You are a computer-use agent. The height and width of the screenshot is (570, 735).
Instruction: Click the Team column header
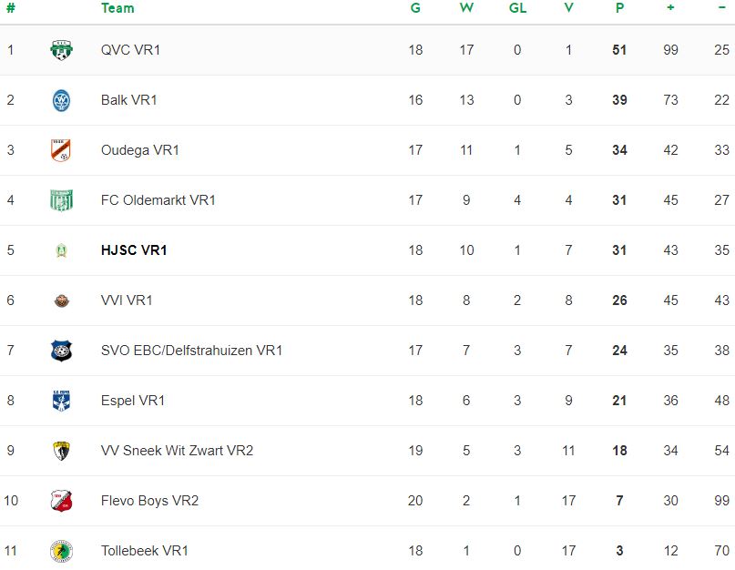[117, 8]
